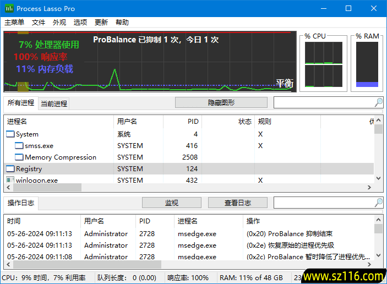Click the process list horizontal scrollbar thumb

click(x=47, y=187)
